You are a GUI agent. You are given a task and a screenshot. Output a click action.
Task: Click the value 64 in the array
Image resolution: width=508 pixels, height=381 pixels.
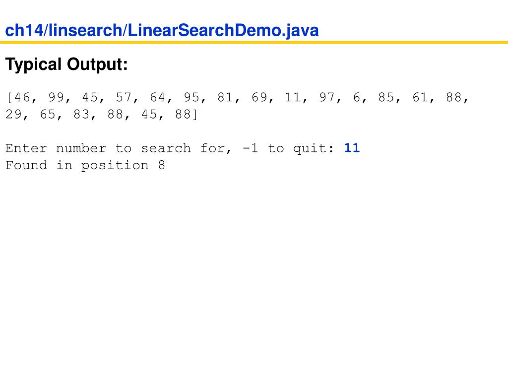point(158,97)
